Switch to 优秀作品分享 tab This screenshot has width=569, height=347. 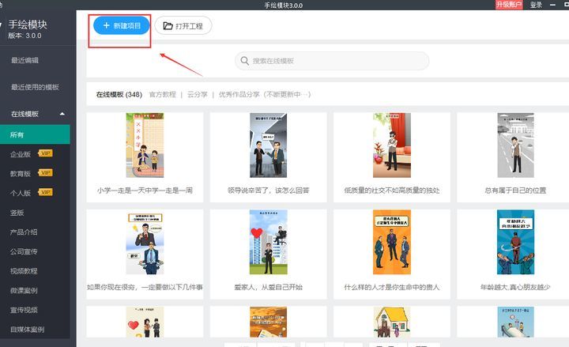pos(265,94)
